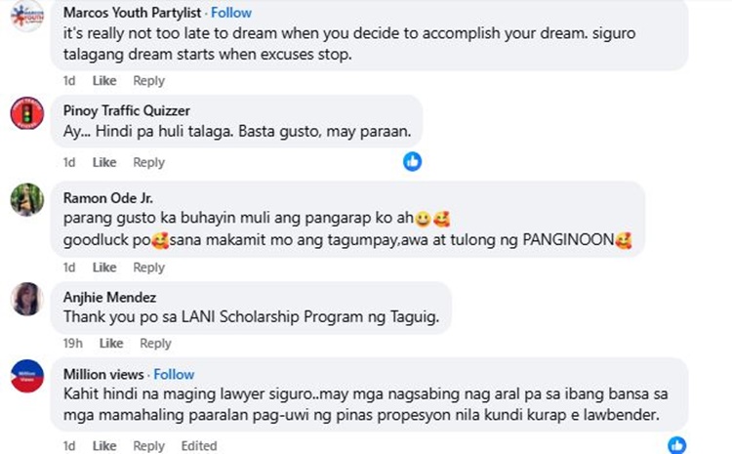This screenshot has height=454, width=732.
Task: Reply to Ramon Ode Jr.'s comment
Action: click(149, 268)
